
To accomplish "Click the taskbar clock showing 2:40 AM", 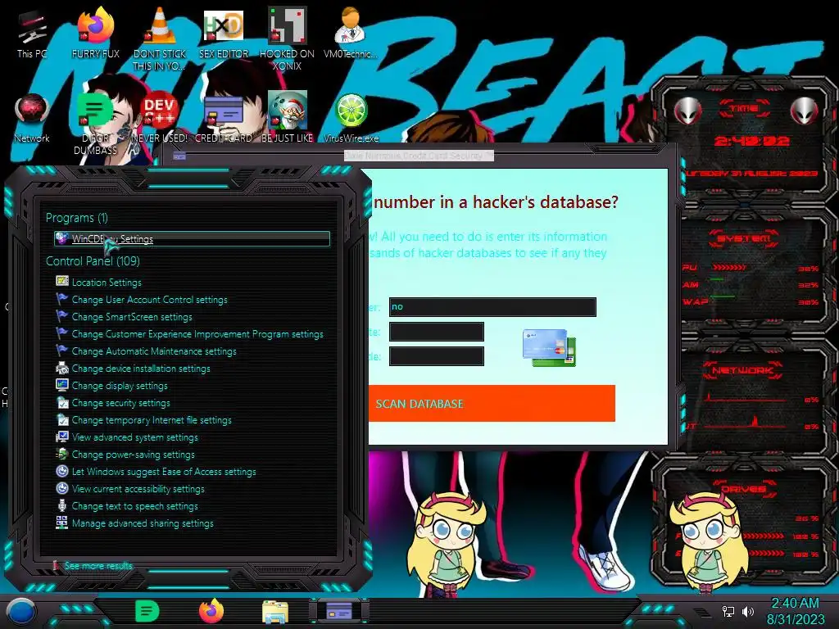I will click(795, 611).
